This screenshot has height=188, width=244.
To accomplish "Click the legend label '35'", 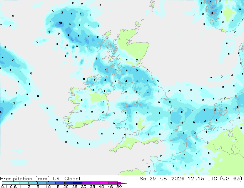I will coord(92,186).
